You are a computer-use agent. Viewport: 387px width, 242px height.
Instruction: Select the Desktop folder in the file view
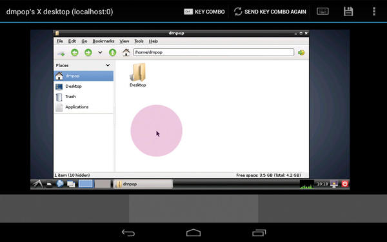[138, 75]
